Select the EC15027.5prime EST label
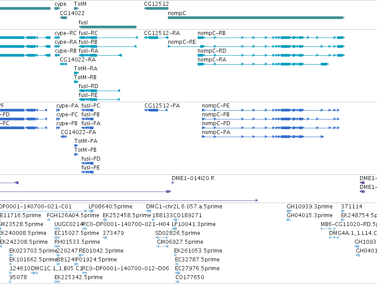377x284 pixels. point(77,233)
